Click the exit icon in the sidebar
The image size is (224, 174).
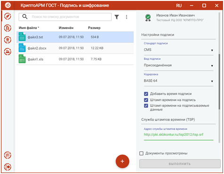8,167
